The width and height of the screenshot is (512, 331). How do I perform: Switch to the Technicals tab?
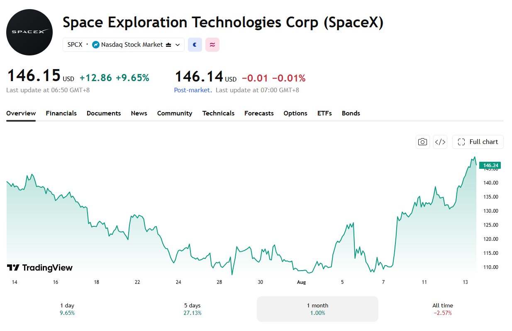coord(218,113)
